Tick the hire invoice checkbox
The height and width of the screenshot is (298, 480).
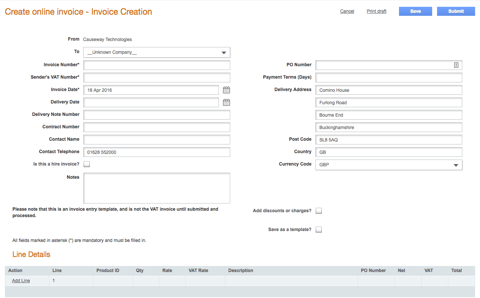87,164
